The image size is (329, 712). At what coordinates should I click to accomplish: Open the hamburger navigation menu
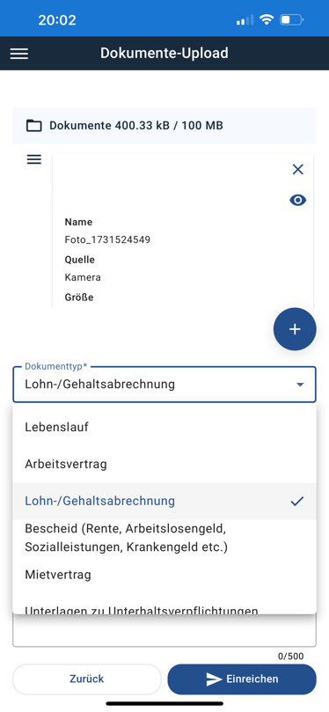(19, 54)
